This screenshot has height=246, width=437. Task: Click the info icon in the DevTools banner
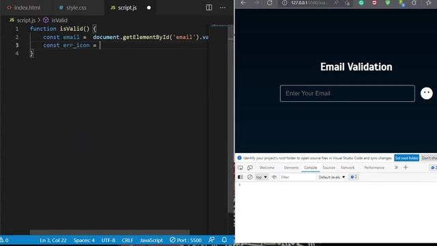[240, 158]
